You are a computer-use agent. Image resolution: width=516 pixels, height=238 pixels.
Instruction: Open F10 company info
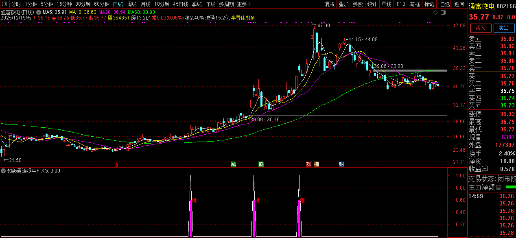(401, 4)
